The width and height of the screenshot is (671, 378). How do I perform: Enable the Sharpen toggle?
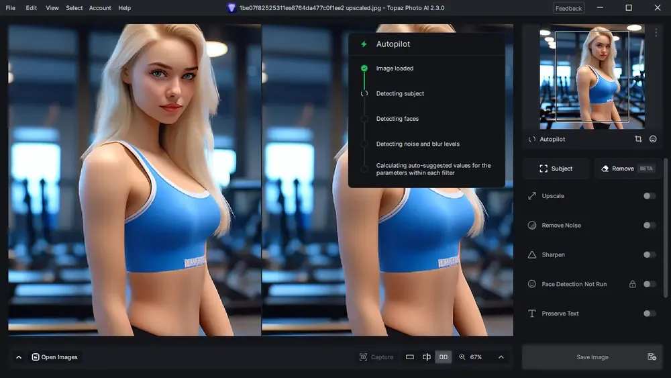649,254
